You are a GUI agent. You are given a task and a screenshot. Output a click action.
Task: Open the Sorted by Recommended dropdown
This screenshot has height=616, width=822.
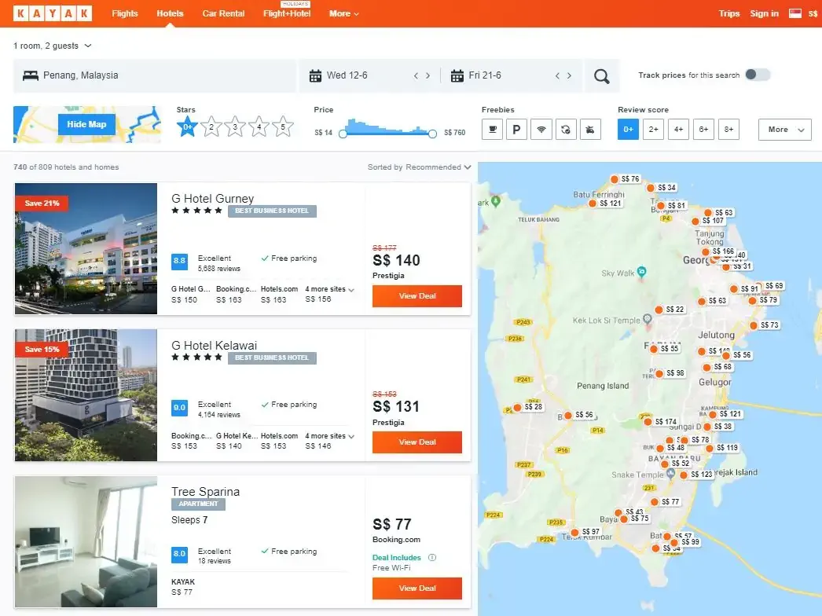[x=419, y=167]
